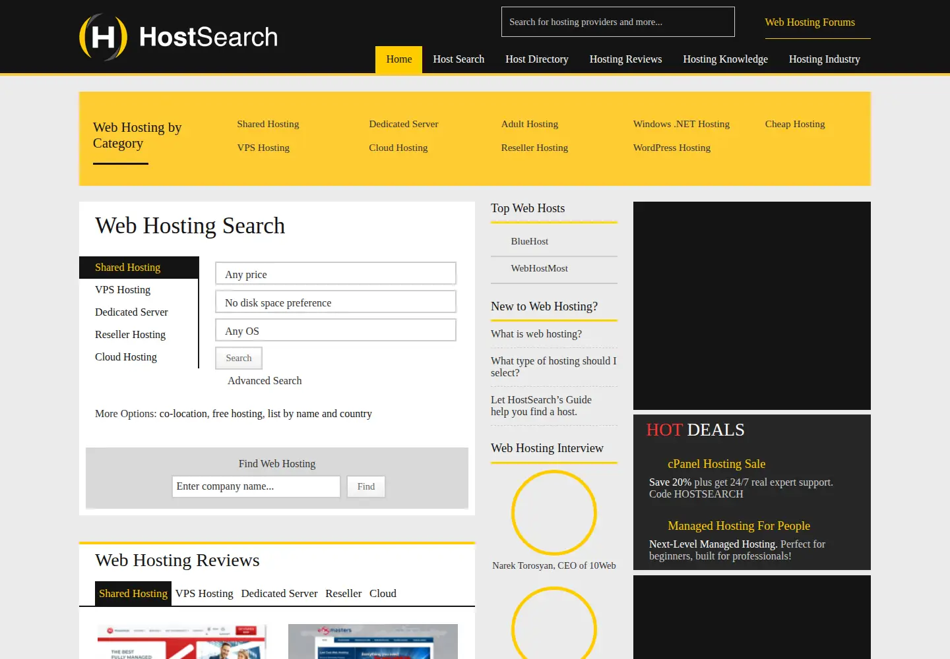Open the Host Search menu
Screen dimensions: 950x659
coord(459,59)
